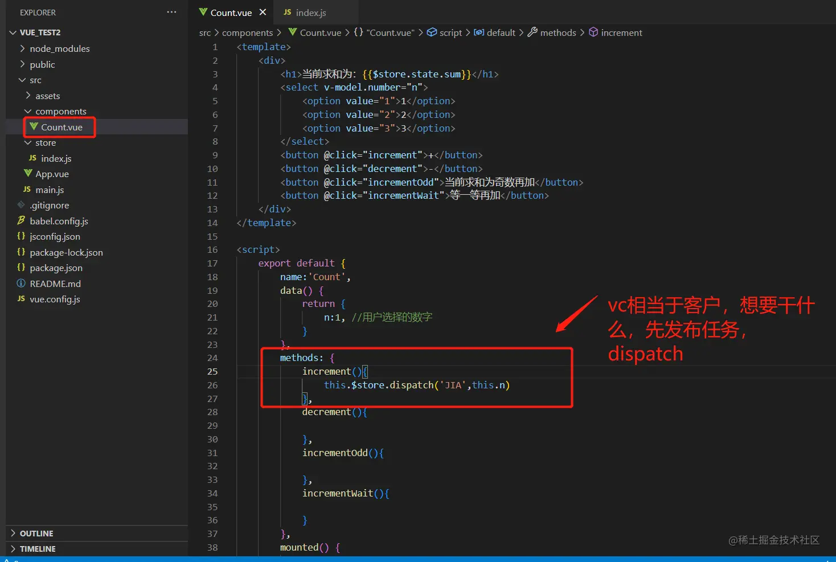The height and width of the screenshot is (562, 836).
Task: Click methods in the breadcrumb path
Action: point(558,32)
